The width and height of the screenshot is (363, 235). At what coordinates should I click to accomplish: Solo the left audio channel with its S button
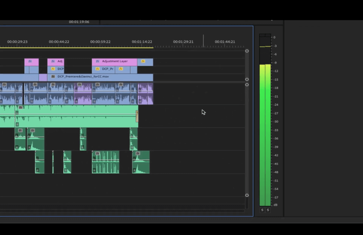[x=262, y=210]
